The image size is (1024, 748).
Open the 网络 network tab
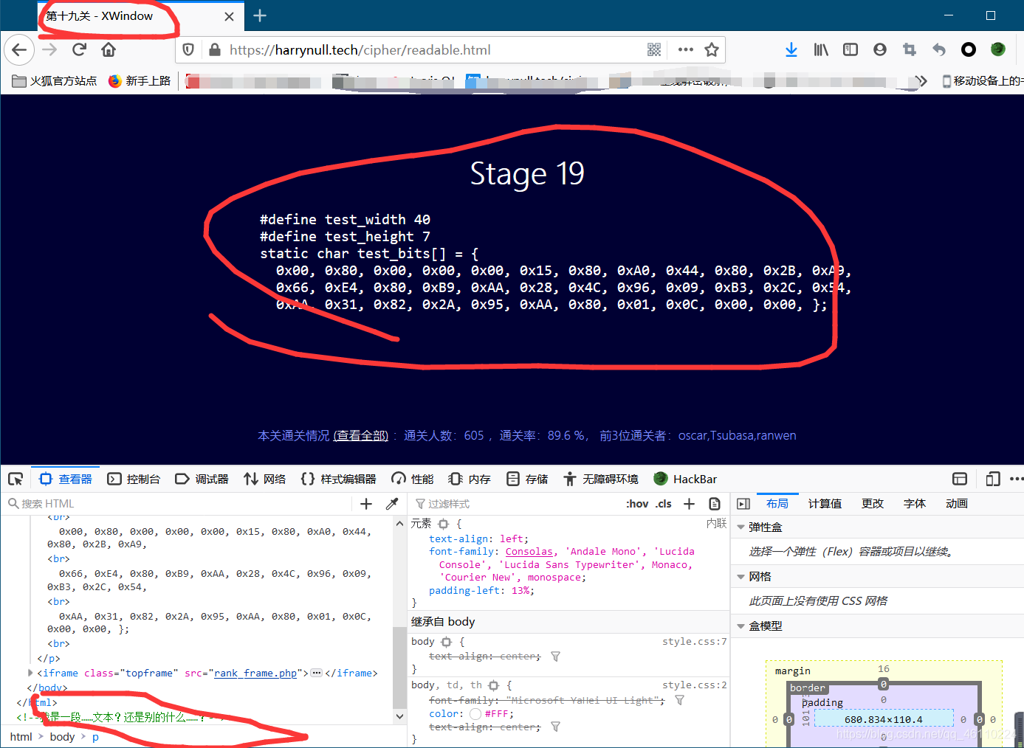265,479
